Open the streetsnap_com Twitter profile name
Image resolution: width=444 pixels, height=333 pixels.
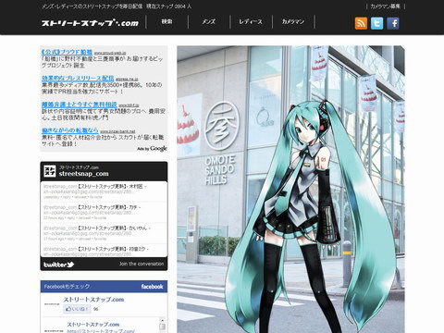[x=83, y=174]
